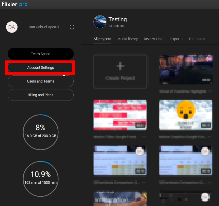The height and width of the screenshot is (206, 219).
Task: Click the plus icon to create project
Action: tap(120, 66)
